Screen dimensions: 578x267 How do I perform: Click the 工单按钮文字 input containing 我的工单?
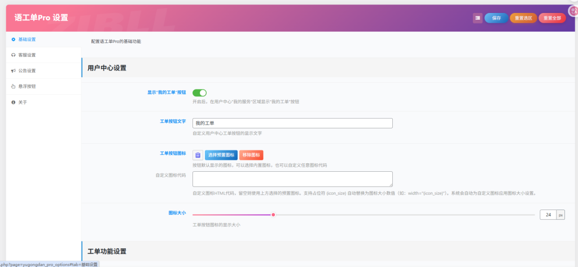click(x=292, y=123)
